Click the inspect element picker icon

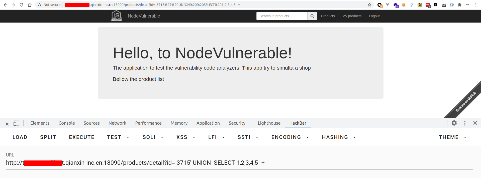tap(6, 123)
